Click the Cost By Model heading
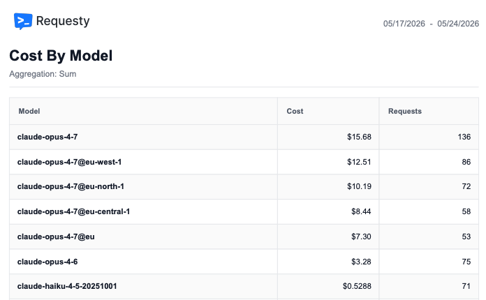486x300 pixels. pos(61,56)
